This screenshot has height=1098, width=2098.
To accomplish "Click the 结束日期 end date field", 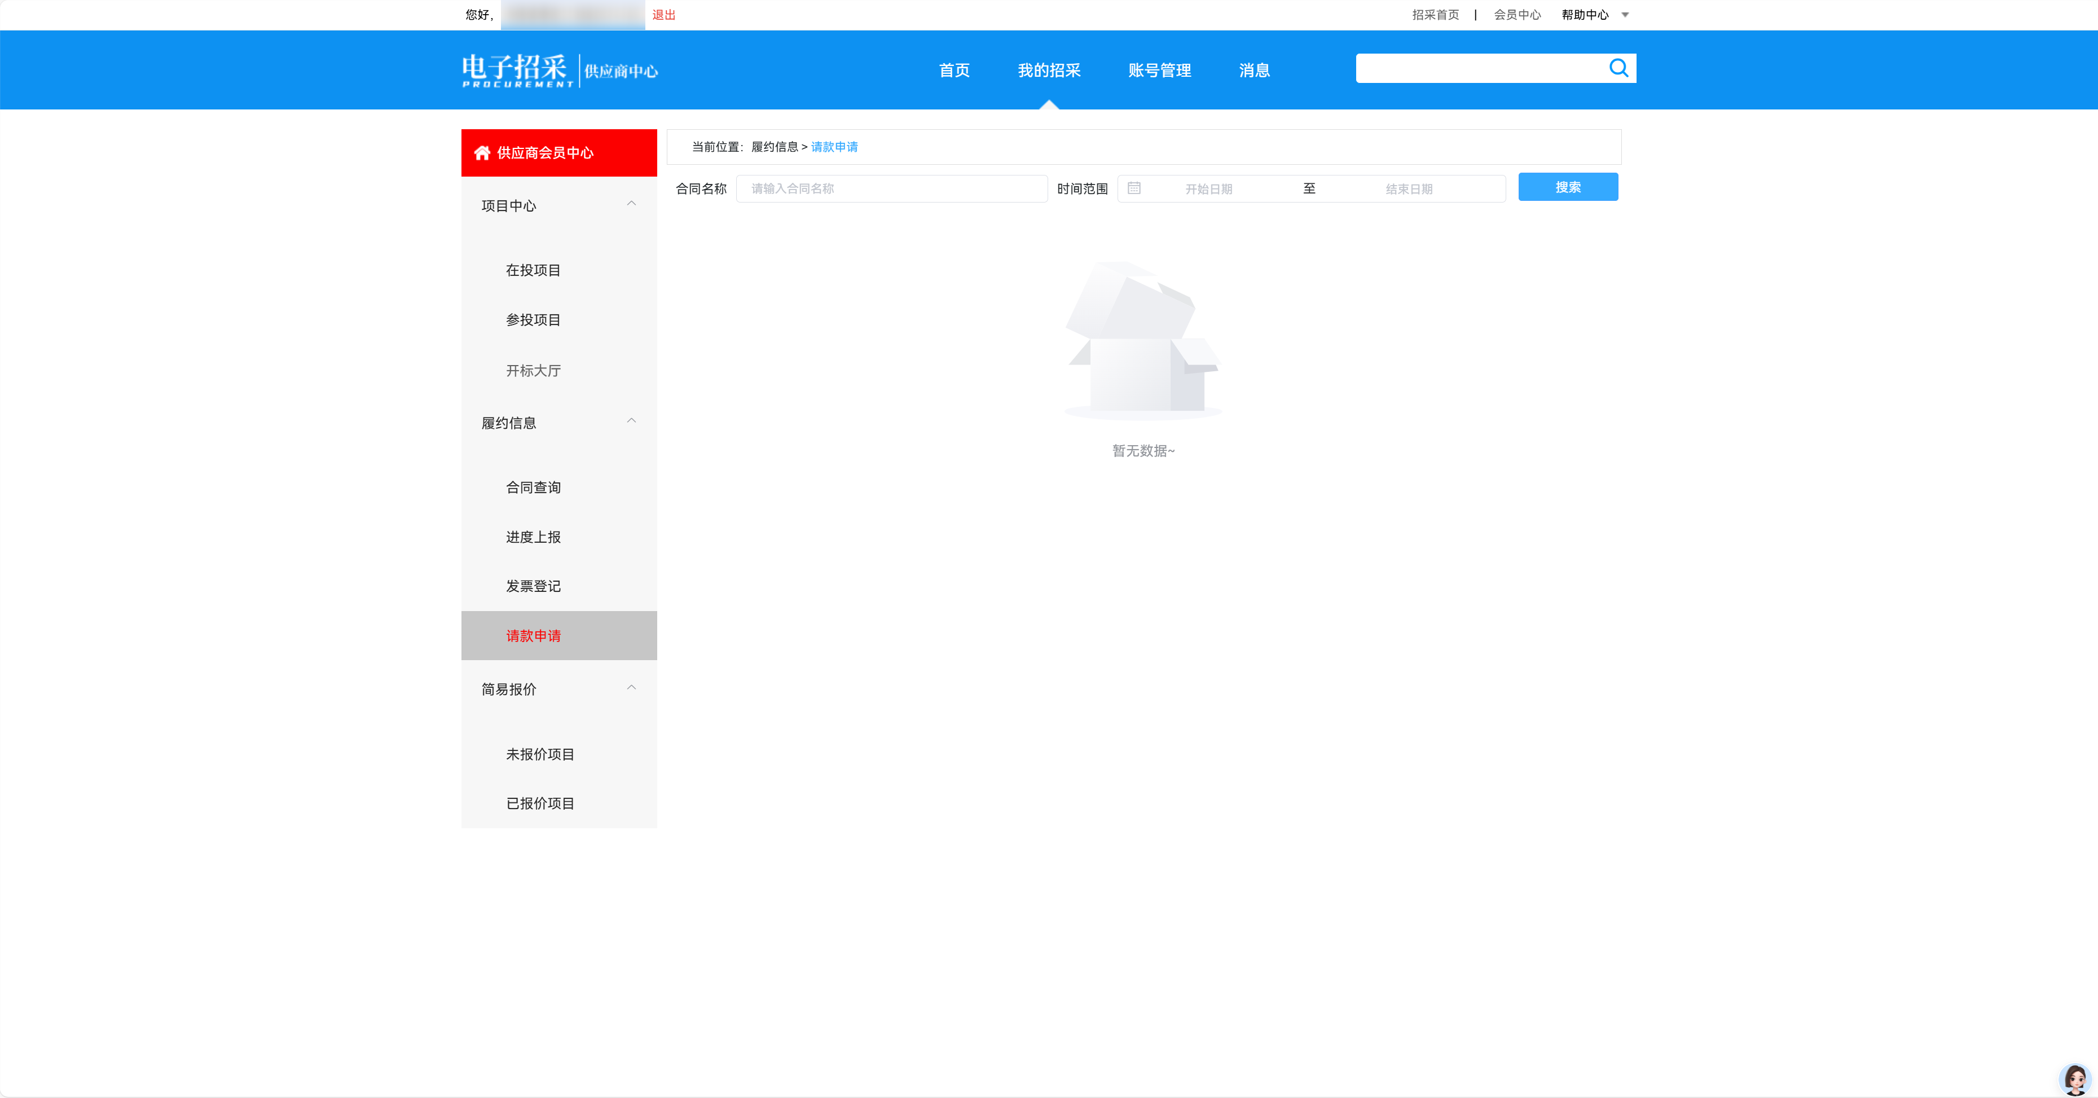I will pyautogui.click(x=1409, y=188).
